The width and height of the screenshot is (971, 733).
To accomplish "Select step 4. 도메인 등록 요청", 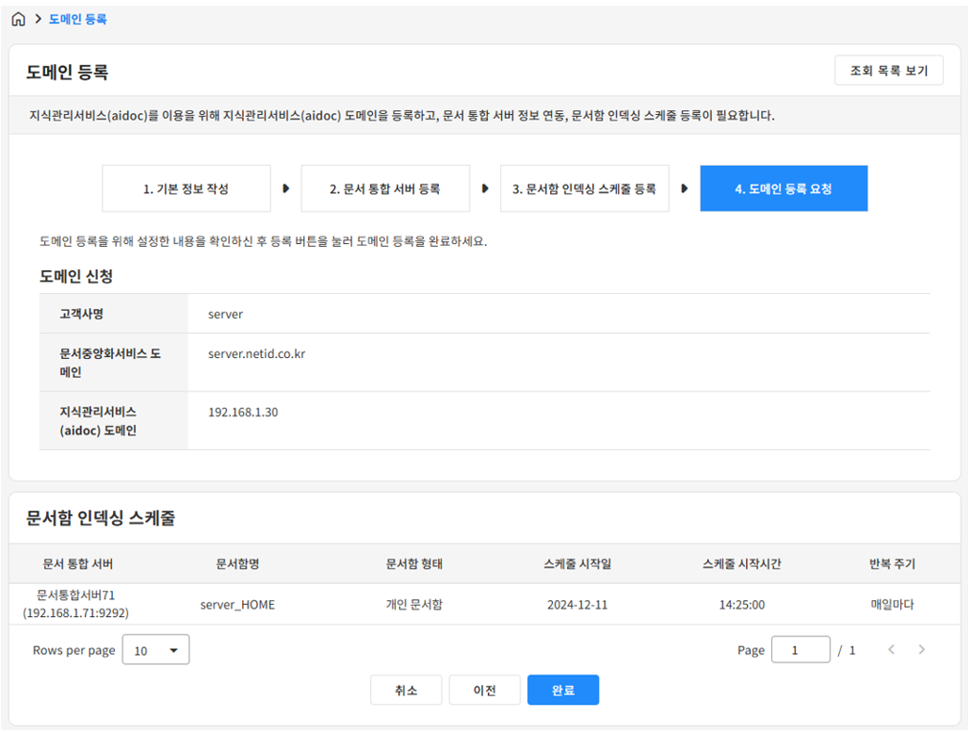I will (x=783, y=188).
